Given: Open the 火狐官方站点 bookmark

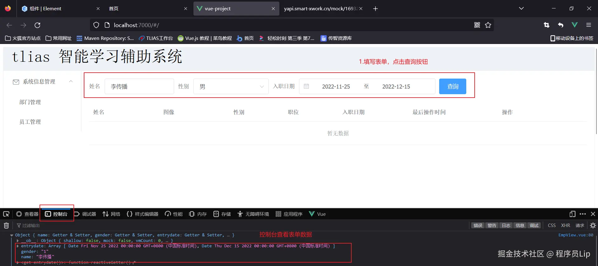Looking at the screenshot, I should [23, 38].
